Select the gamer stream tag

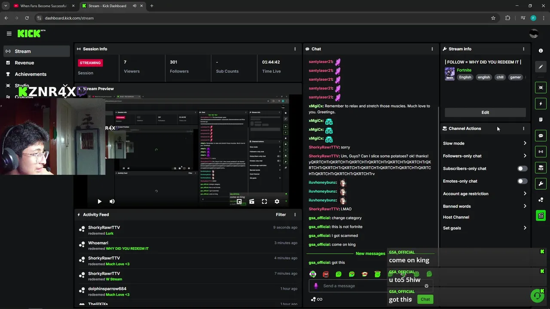pyautogui.click(x=515, y=77)
